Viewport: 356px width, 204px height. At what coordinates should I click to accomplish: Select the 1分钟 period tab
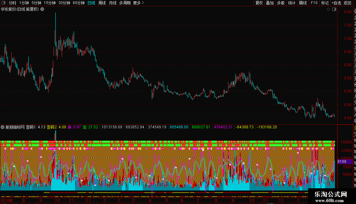[24, 3]
